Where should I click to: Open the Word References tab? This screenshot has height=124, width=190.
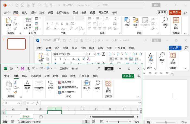point(83,48)
